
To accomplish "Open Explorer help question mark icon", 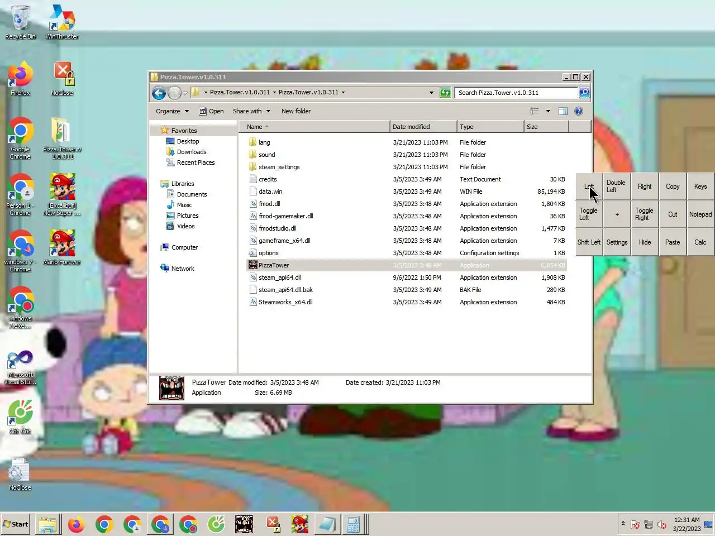I will tap(579, 111).
